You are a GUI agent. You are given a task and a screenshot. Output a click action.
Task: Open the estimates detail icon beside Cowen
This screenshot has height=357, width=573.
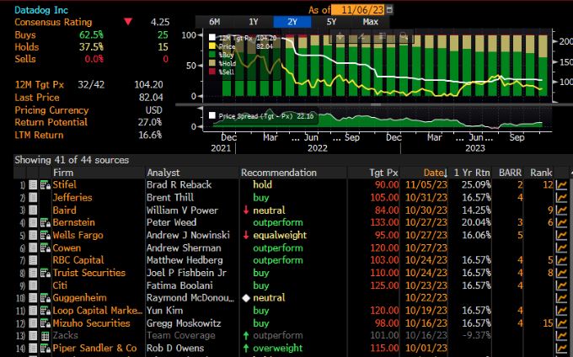(x=46, y=248)
